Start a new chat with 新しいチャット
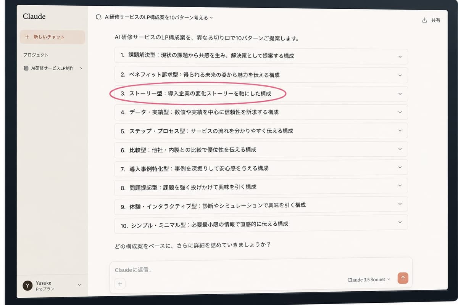The image size is (458, 305). 52,37
